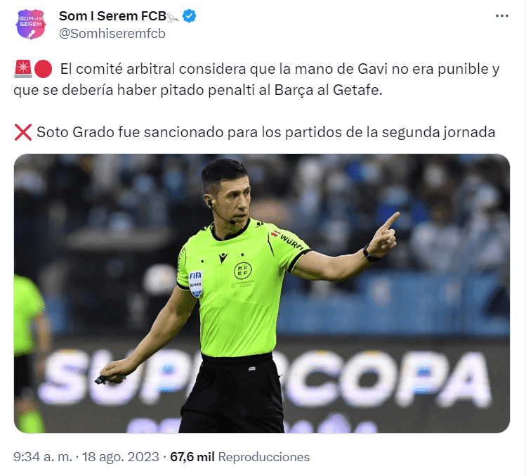Click the 9:34 a. m. timestamp
526x476 pixels.
point(43,457)
